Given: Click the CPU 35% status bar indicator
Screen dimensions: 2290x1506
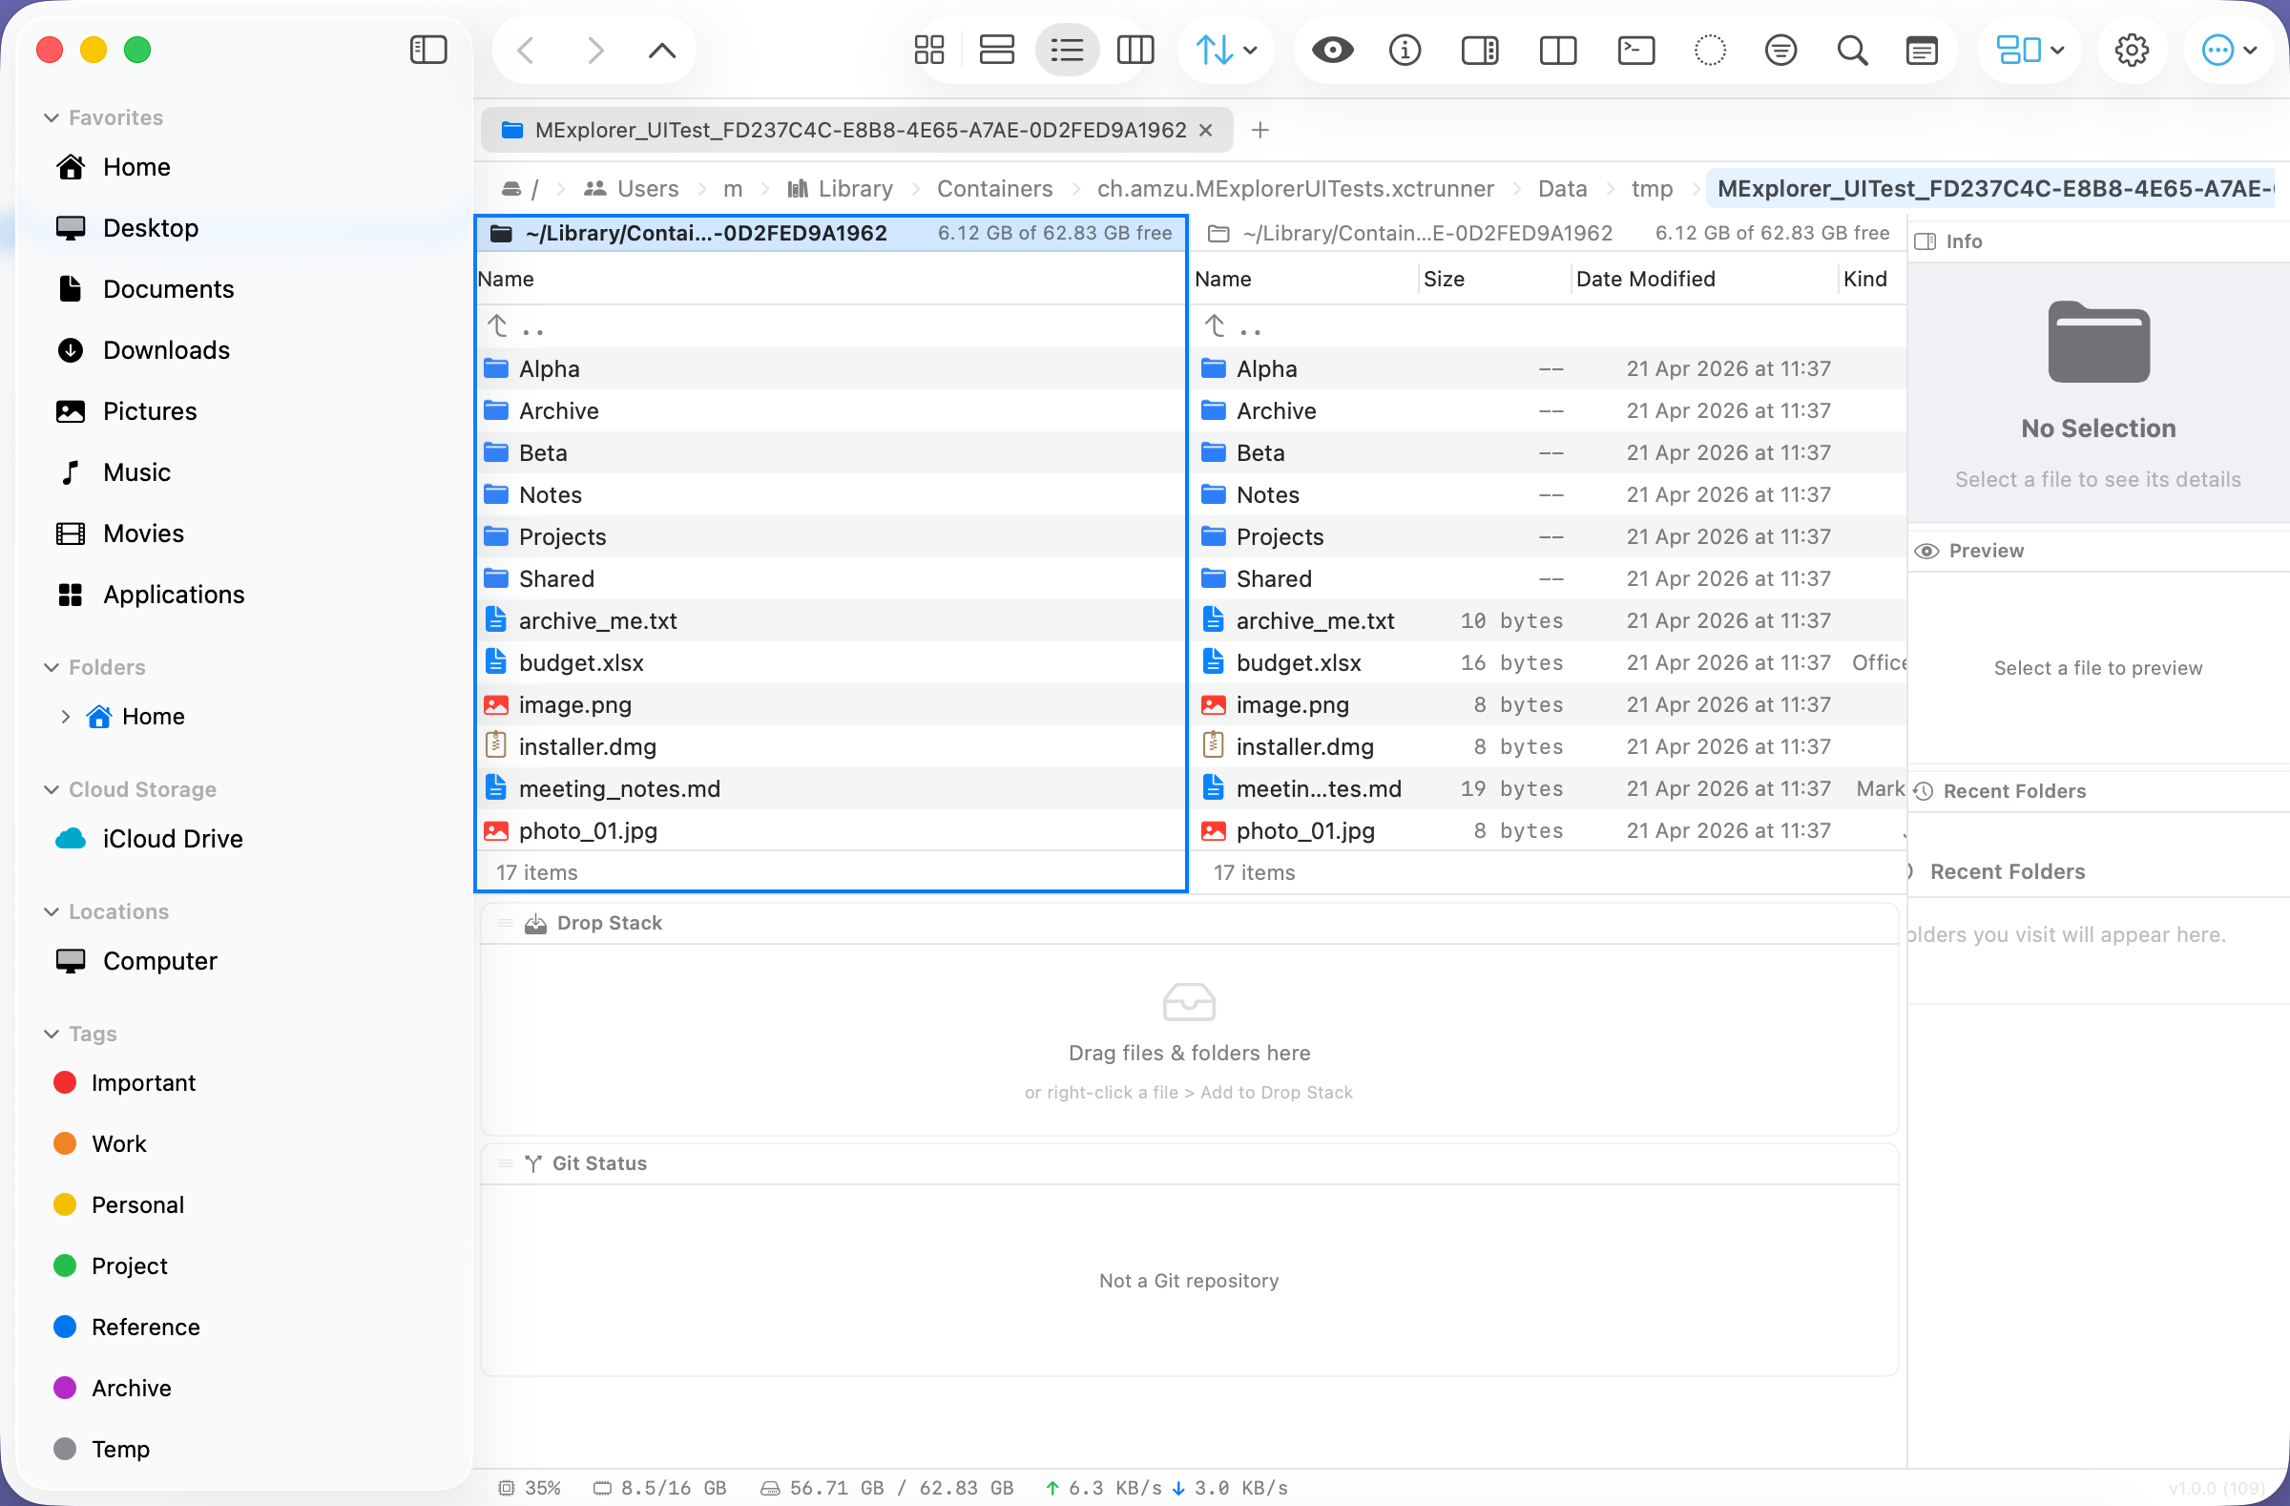Looking at the screenshot, I should 531,1488.
